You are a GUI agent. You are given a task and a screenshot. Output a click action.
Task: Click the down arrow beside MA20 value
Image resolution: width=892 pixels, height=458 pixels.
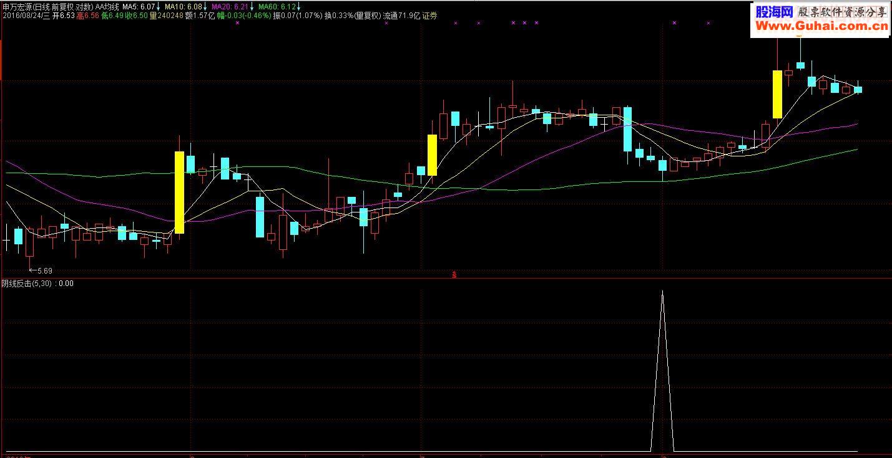click(252, 6)
